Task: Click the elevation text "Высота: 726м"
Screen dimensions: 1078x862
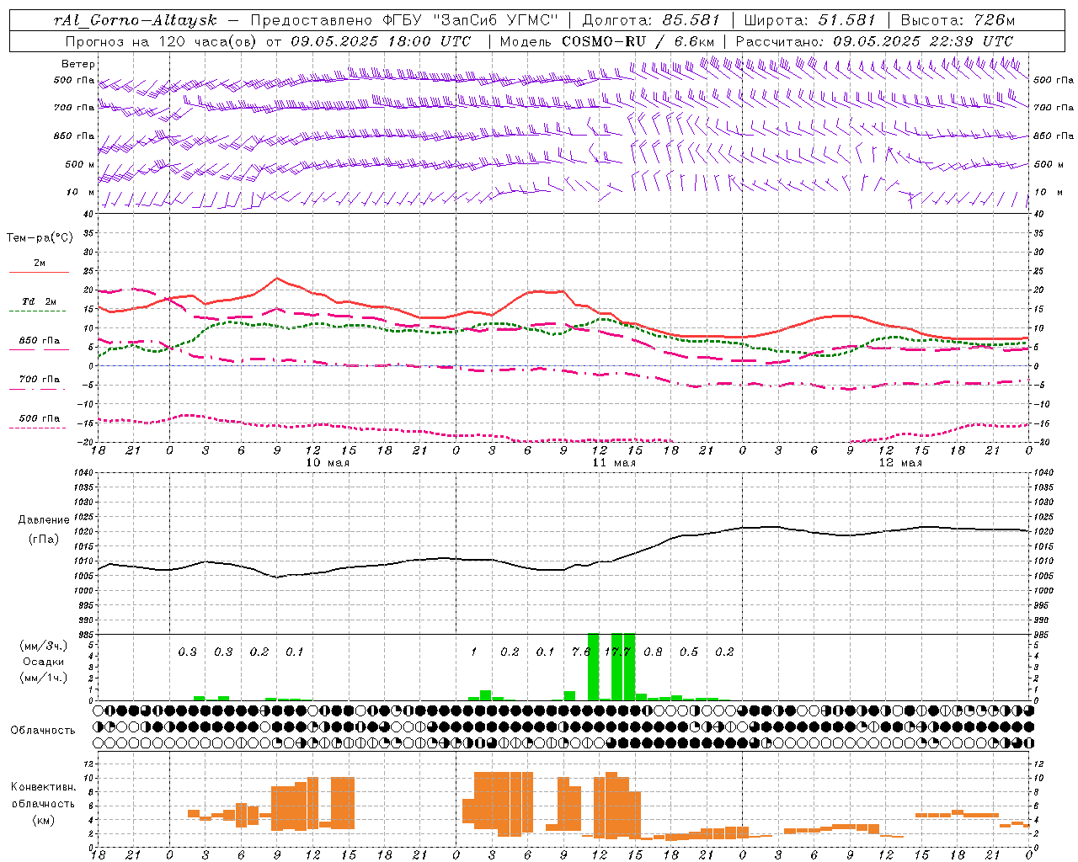Action: pyautogui.click(x=958, y=19)
